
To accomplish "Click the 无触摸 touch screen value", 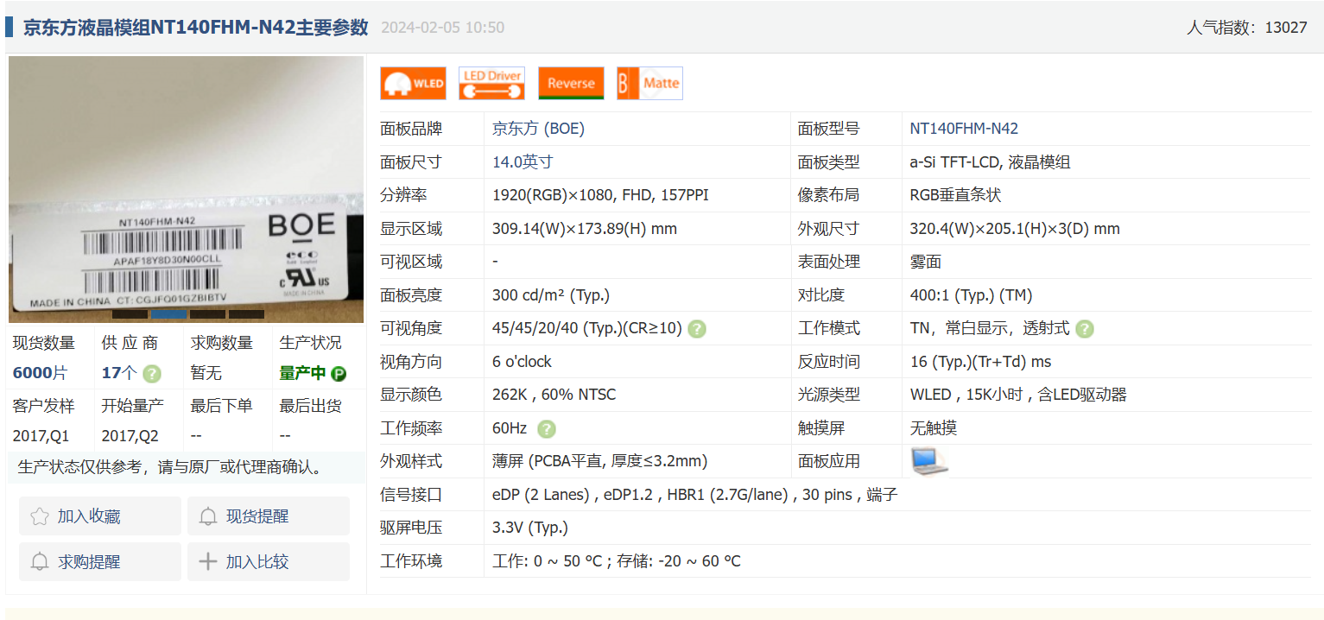I will coord(934,428).
